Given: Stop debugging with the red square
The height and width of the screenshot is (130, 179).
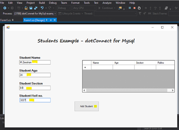Looking at the screenshot, I should (x=135, y=8).
